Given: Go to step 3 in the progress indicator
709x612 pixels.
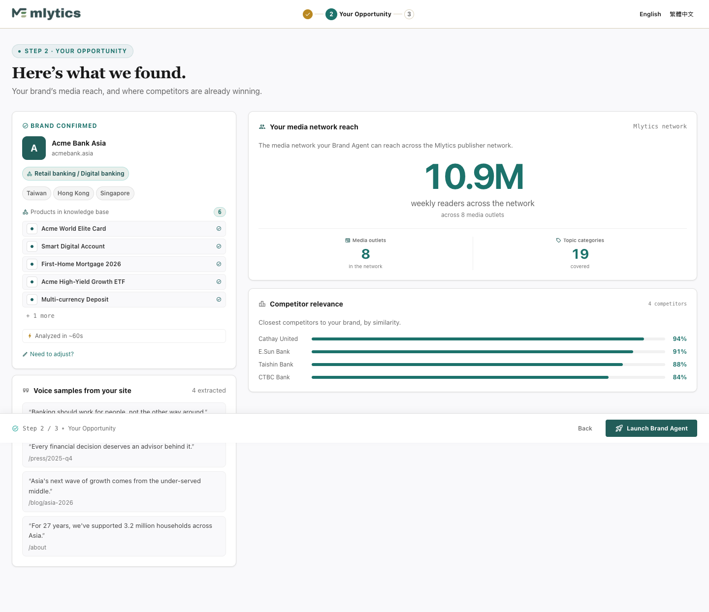Looking at the screenshot, I should tap(409, 14).
